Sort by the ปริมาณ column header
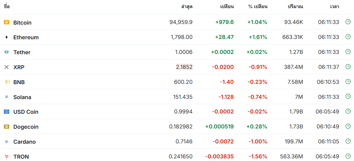Image resolution: width=354 pixels, height=161 pixels. (x=295, y=7)
